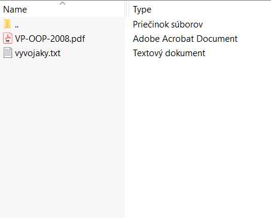Click the 'Adobe Acrobat Document' type cell
This screenshot has width=271, height=218.
pos(185,39)
